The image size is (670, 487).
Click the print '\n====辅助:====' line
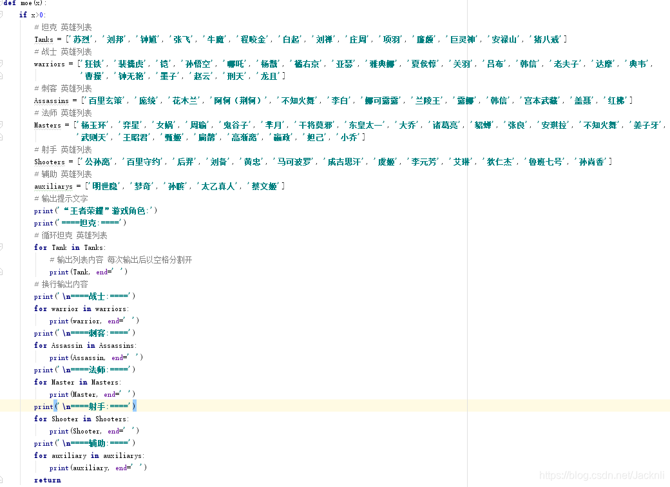coord(84,443)
